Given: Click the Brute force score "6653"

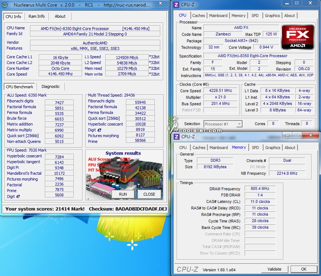Looking at the screenshot, I should pyautogui.click(x=59, y=119).
